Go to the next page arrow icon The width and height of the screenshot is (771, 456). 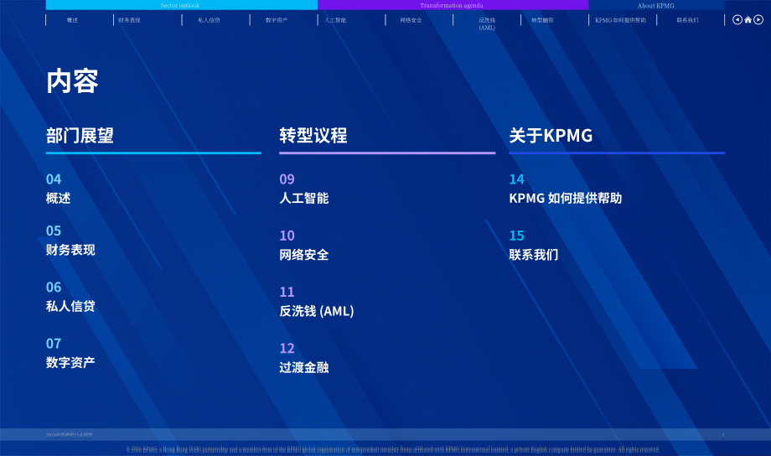point(758,19)
